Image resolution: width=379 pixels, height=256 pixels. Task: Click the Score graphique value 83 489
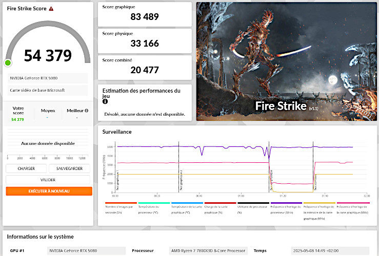[x=145, y=17]
